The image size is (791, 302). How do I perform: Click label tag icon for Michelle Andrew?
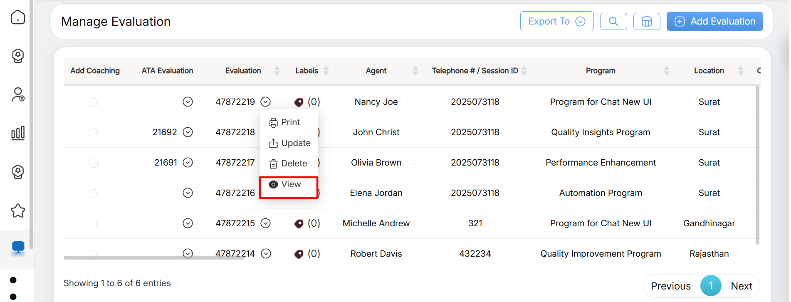pos(299,224)
